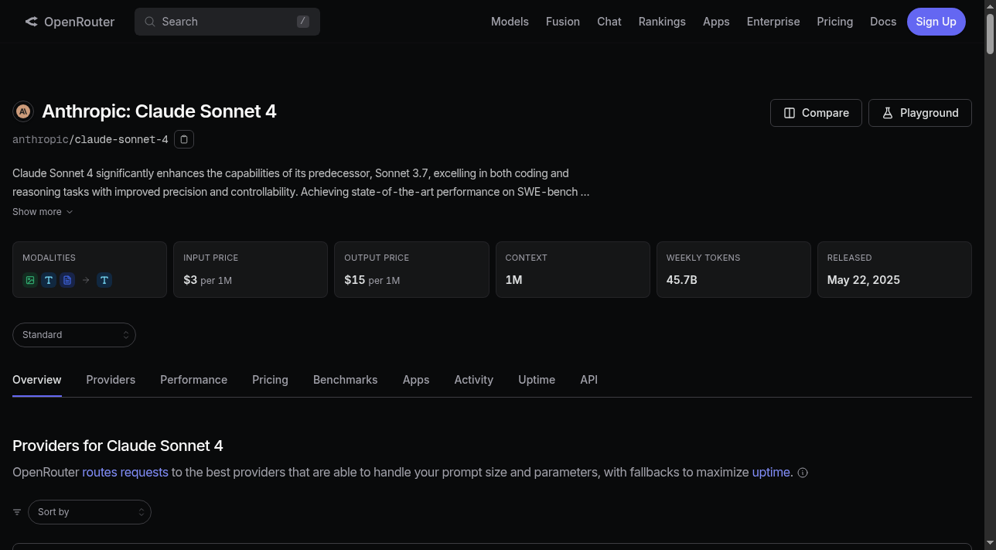Viewport: 996px width, 550px height.
Task: Click the Compare button
Action: pyautogui.click(x=816, y=113)
